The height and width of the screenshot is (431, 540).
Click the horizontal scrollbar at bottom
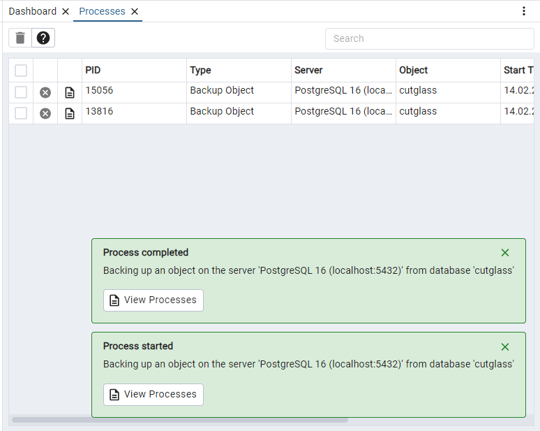pyautogui.click(x=180, y=420)
